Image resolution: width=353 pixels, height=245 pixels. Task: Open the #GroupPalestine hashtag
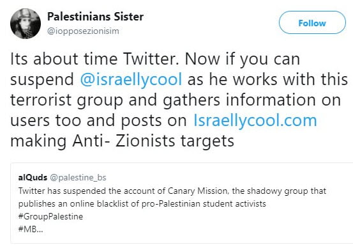(50, 217)
